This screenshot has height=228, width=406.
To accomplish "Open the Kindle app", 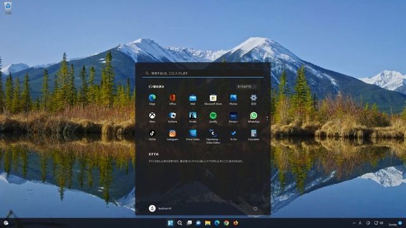I will 193,117.
